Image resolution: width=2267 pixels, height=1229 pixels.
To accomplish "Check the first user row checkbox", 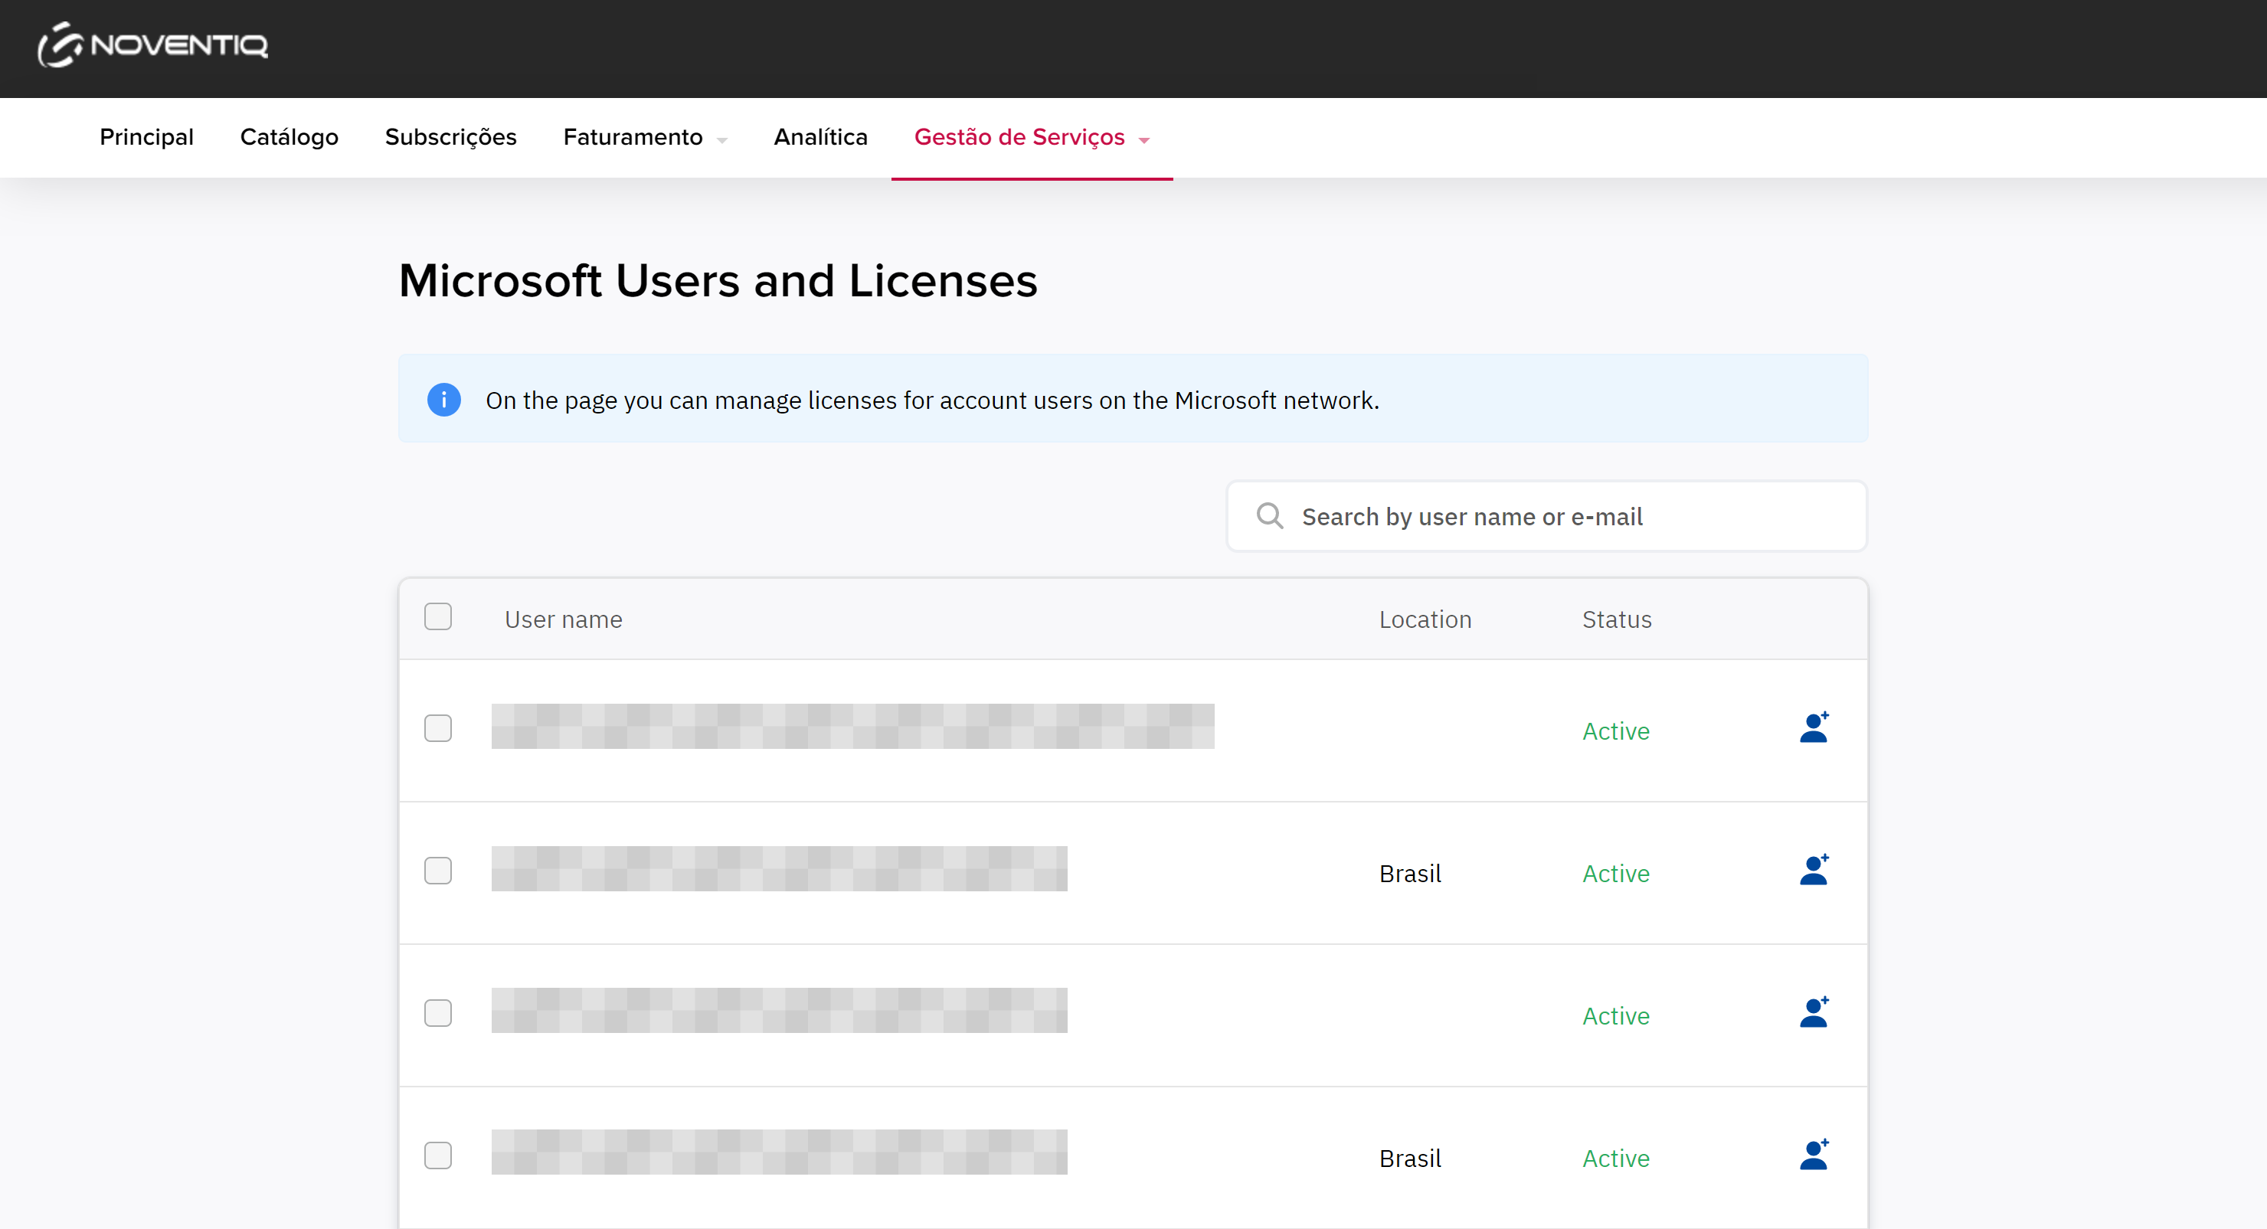I will 437,728.
